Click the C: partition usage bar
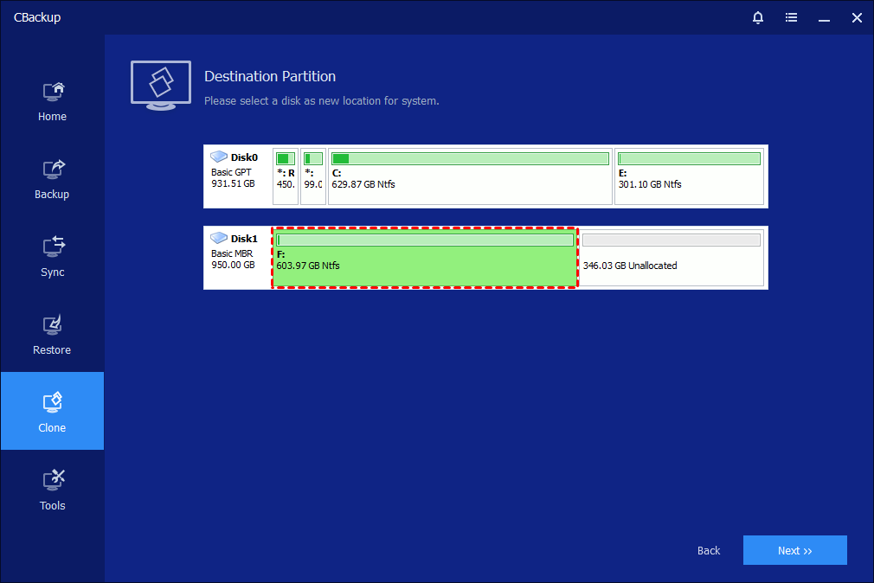874x583 pixels. coord(470,158)
